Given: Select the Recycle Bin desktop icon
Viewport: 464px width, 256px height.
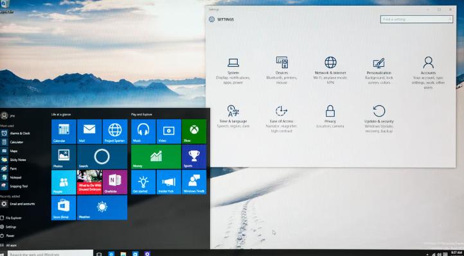Looking at the screenshot, I should point(5,6).
